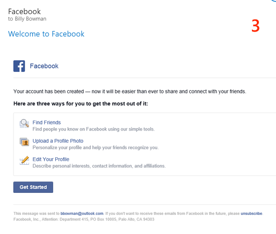
Task: Click the Facebook logo icon
Action: [x=19, y=66]
